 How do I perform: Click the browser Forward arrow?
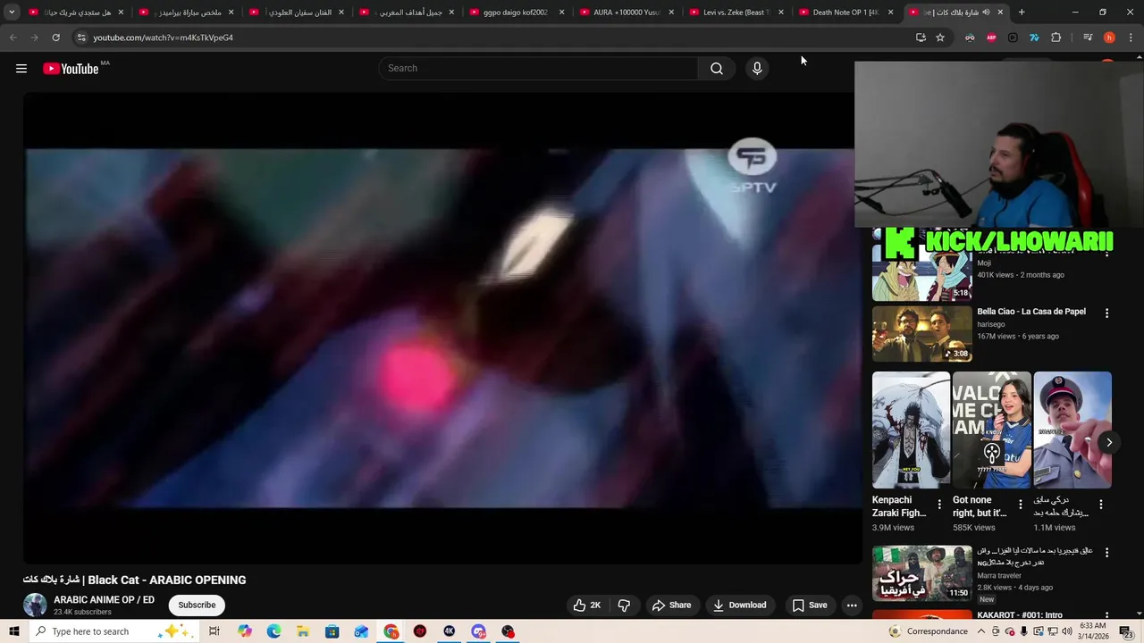pyautogui.click(x=34, y=38)
